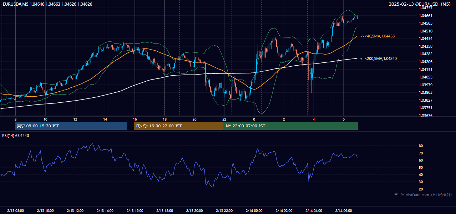Click price axis label 1.04661
456x214 pixels.
click(425, 16)
